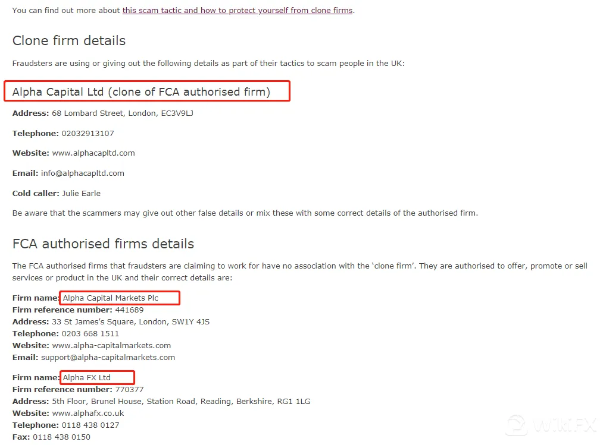Click the fax number 0118 438 0150
This screenshot has width=603, height=445.
[61, 437]
